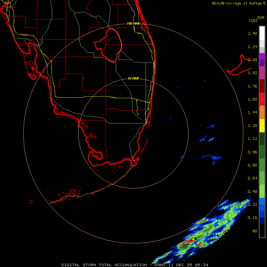Click the 2.40 legend value
This screenshot has width=267, height=267.
click(x=252, y=33)
